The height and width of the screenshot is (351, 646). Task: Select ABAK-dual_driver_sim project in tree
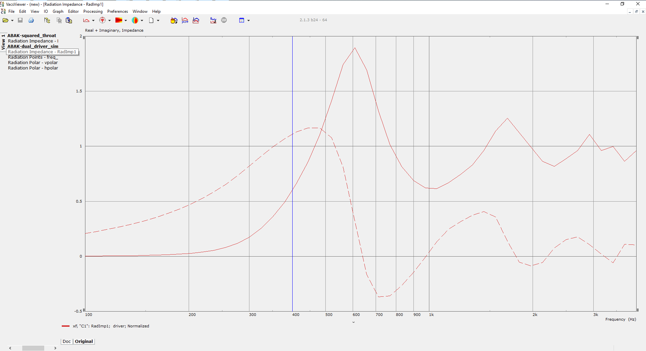point(33,47)
